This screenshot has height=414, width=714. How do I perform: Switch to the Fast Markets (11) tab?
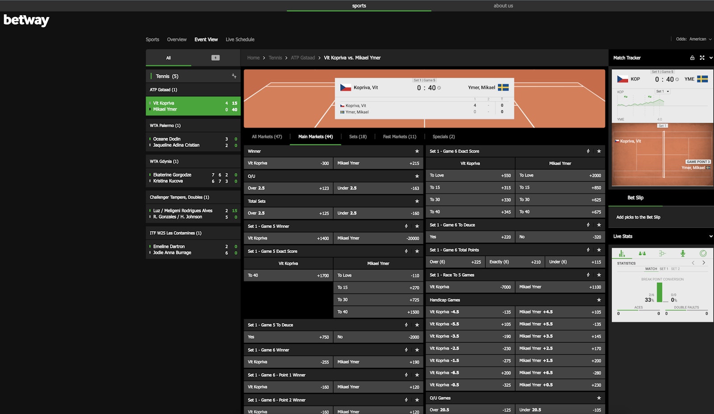pyautogui.click(x=399, y=137)
